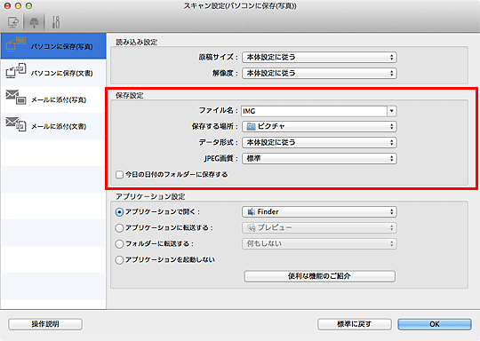Click the JPEG画質 label
480x341 pixels.
[x=221, y=158]
